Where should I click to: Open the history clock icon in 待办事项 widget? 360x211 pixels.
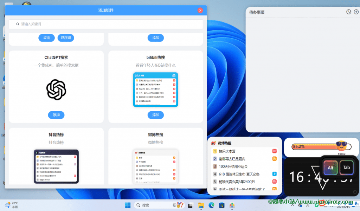(348, 12)
